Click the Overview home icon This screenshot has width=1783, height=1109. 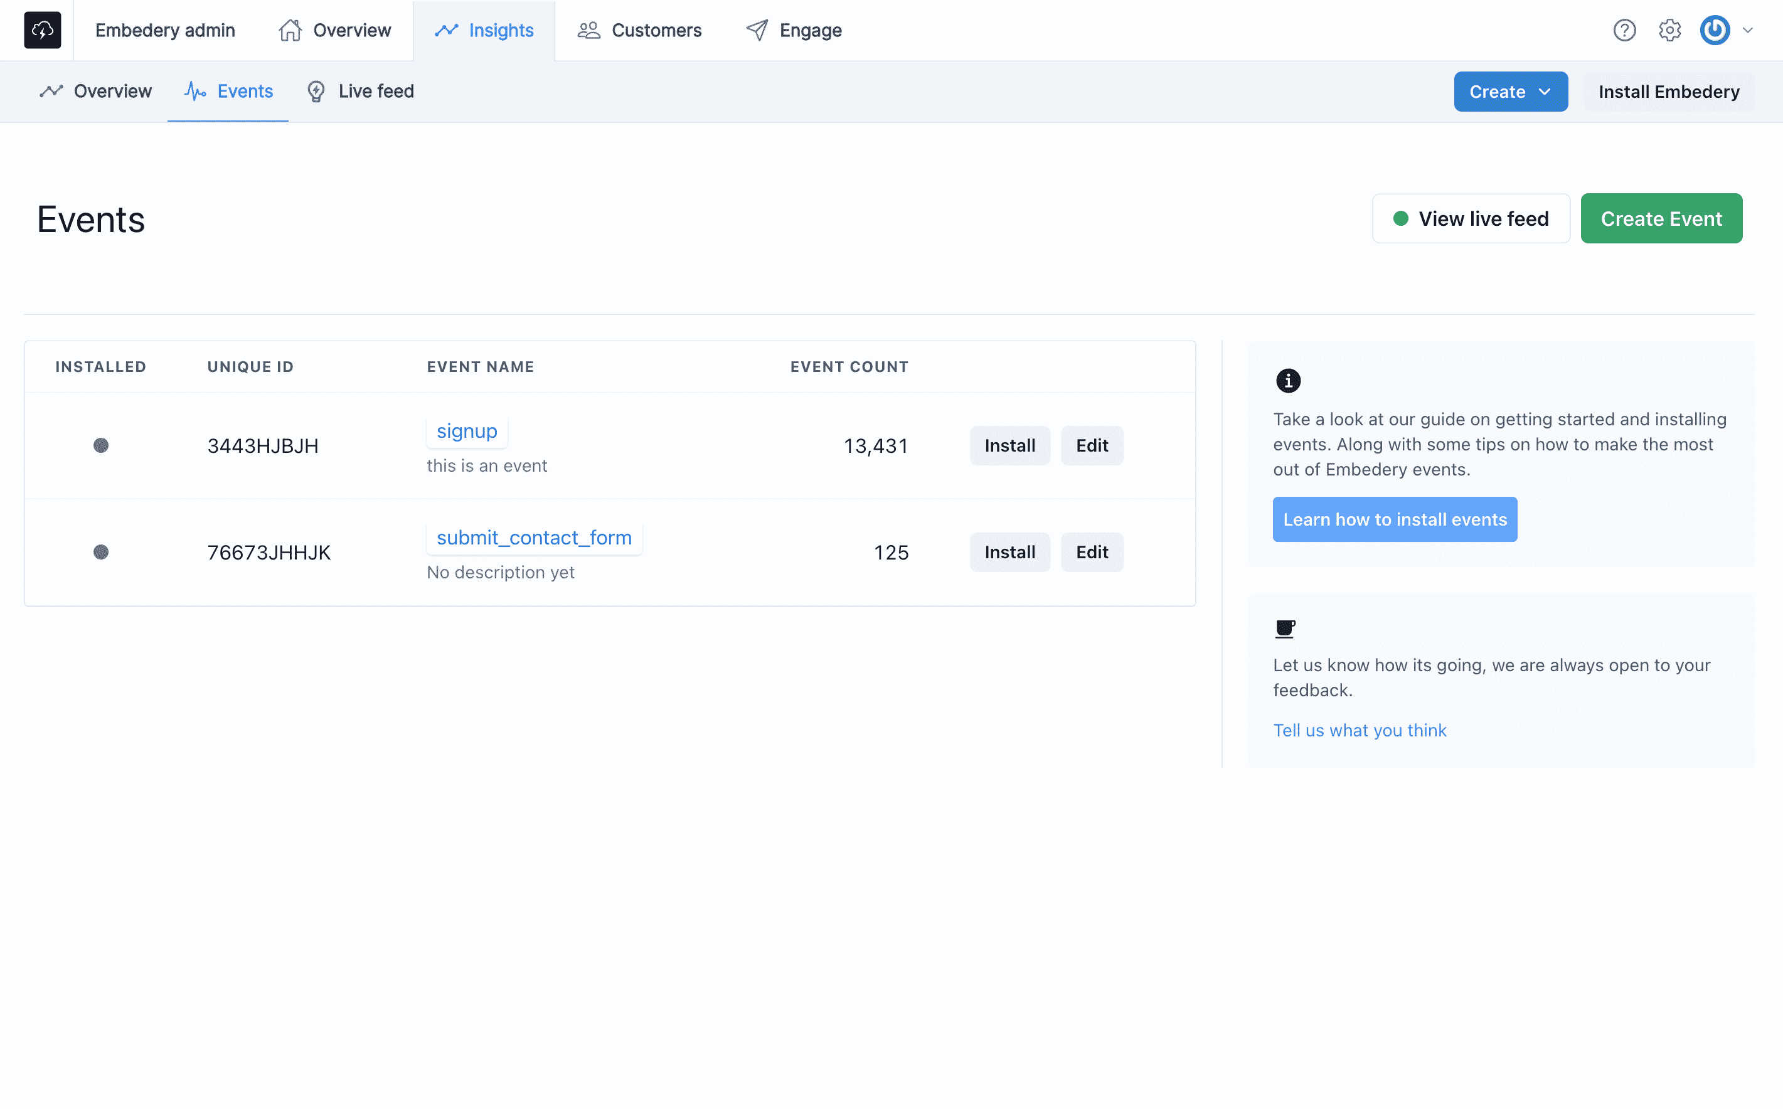pyautogui.click(x=287, y=29)
